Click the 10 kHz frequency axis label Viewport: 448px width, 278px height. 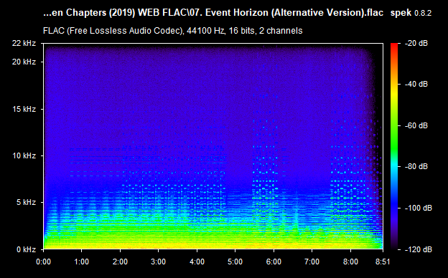click(x=24, y=155)
